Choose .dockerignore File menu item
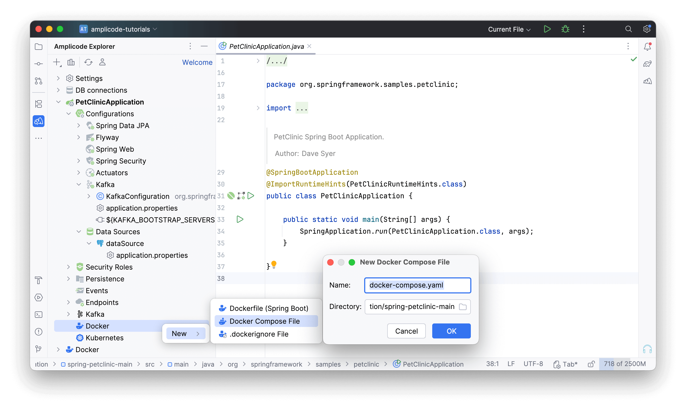Screen dimensions: 686x410 point(266,334)
